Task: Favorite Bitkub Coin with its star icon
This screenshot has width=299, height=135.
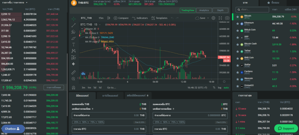Action: pos(237,31)
